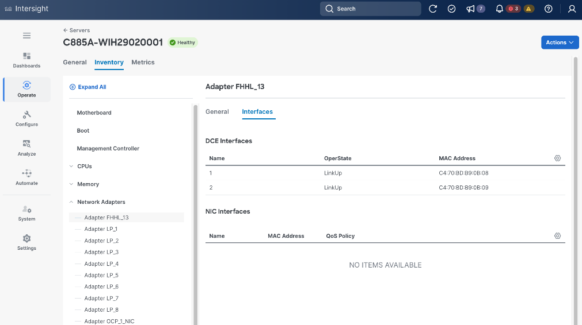Open the Automate section in sidebar
582x325 pixels.
tap(26, 177)
